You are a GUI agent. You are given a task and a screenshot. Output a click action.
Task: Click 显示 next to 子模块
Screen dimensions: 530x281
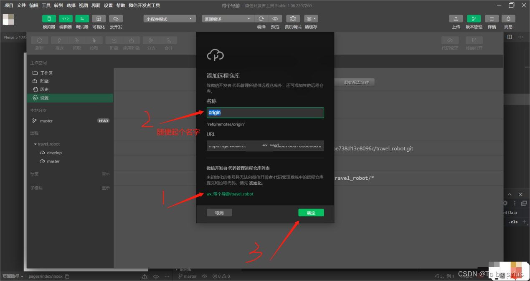point(106,188)
